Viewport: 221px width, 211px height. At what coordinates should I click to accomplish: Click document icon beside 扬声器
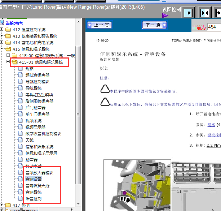pos(21,159)
